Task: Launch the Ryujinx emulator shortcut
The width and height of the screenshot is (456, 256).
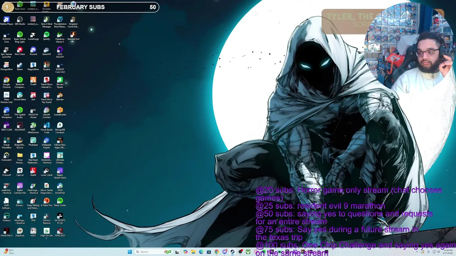Action: click(x=46, y=66)
